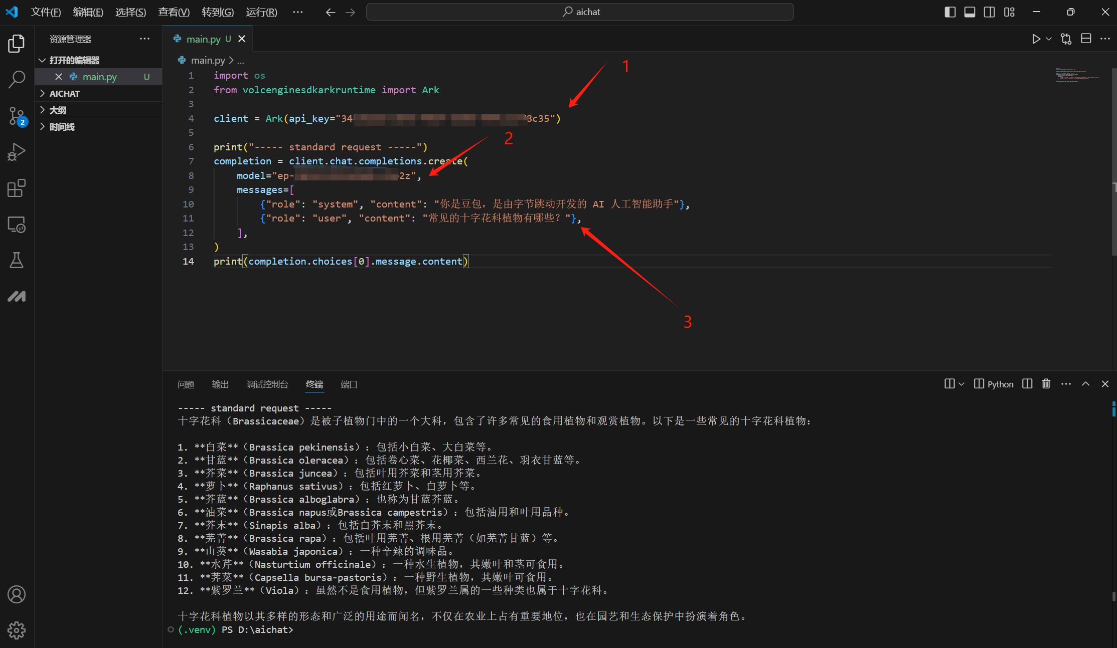Open the Accounts icon

pyautogui.click(x=17, y=594)
